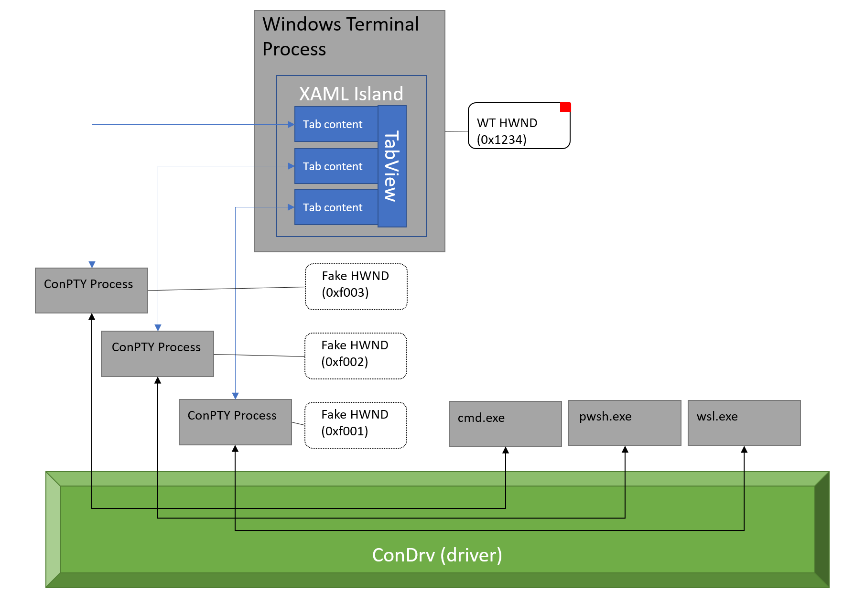Select the wsl.exe process node
865x604 pixels.
coord(744,423)
